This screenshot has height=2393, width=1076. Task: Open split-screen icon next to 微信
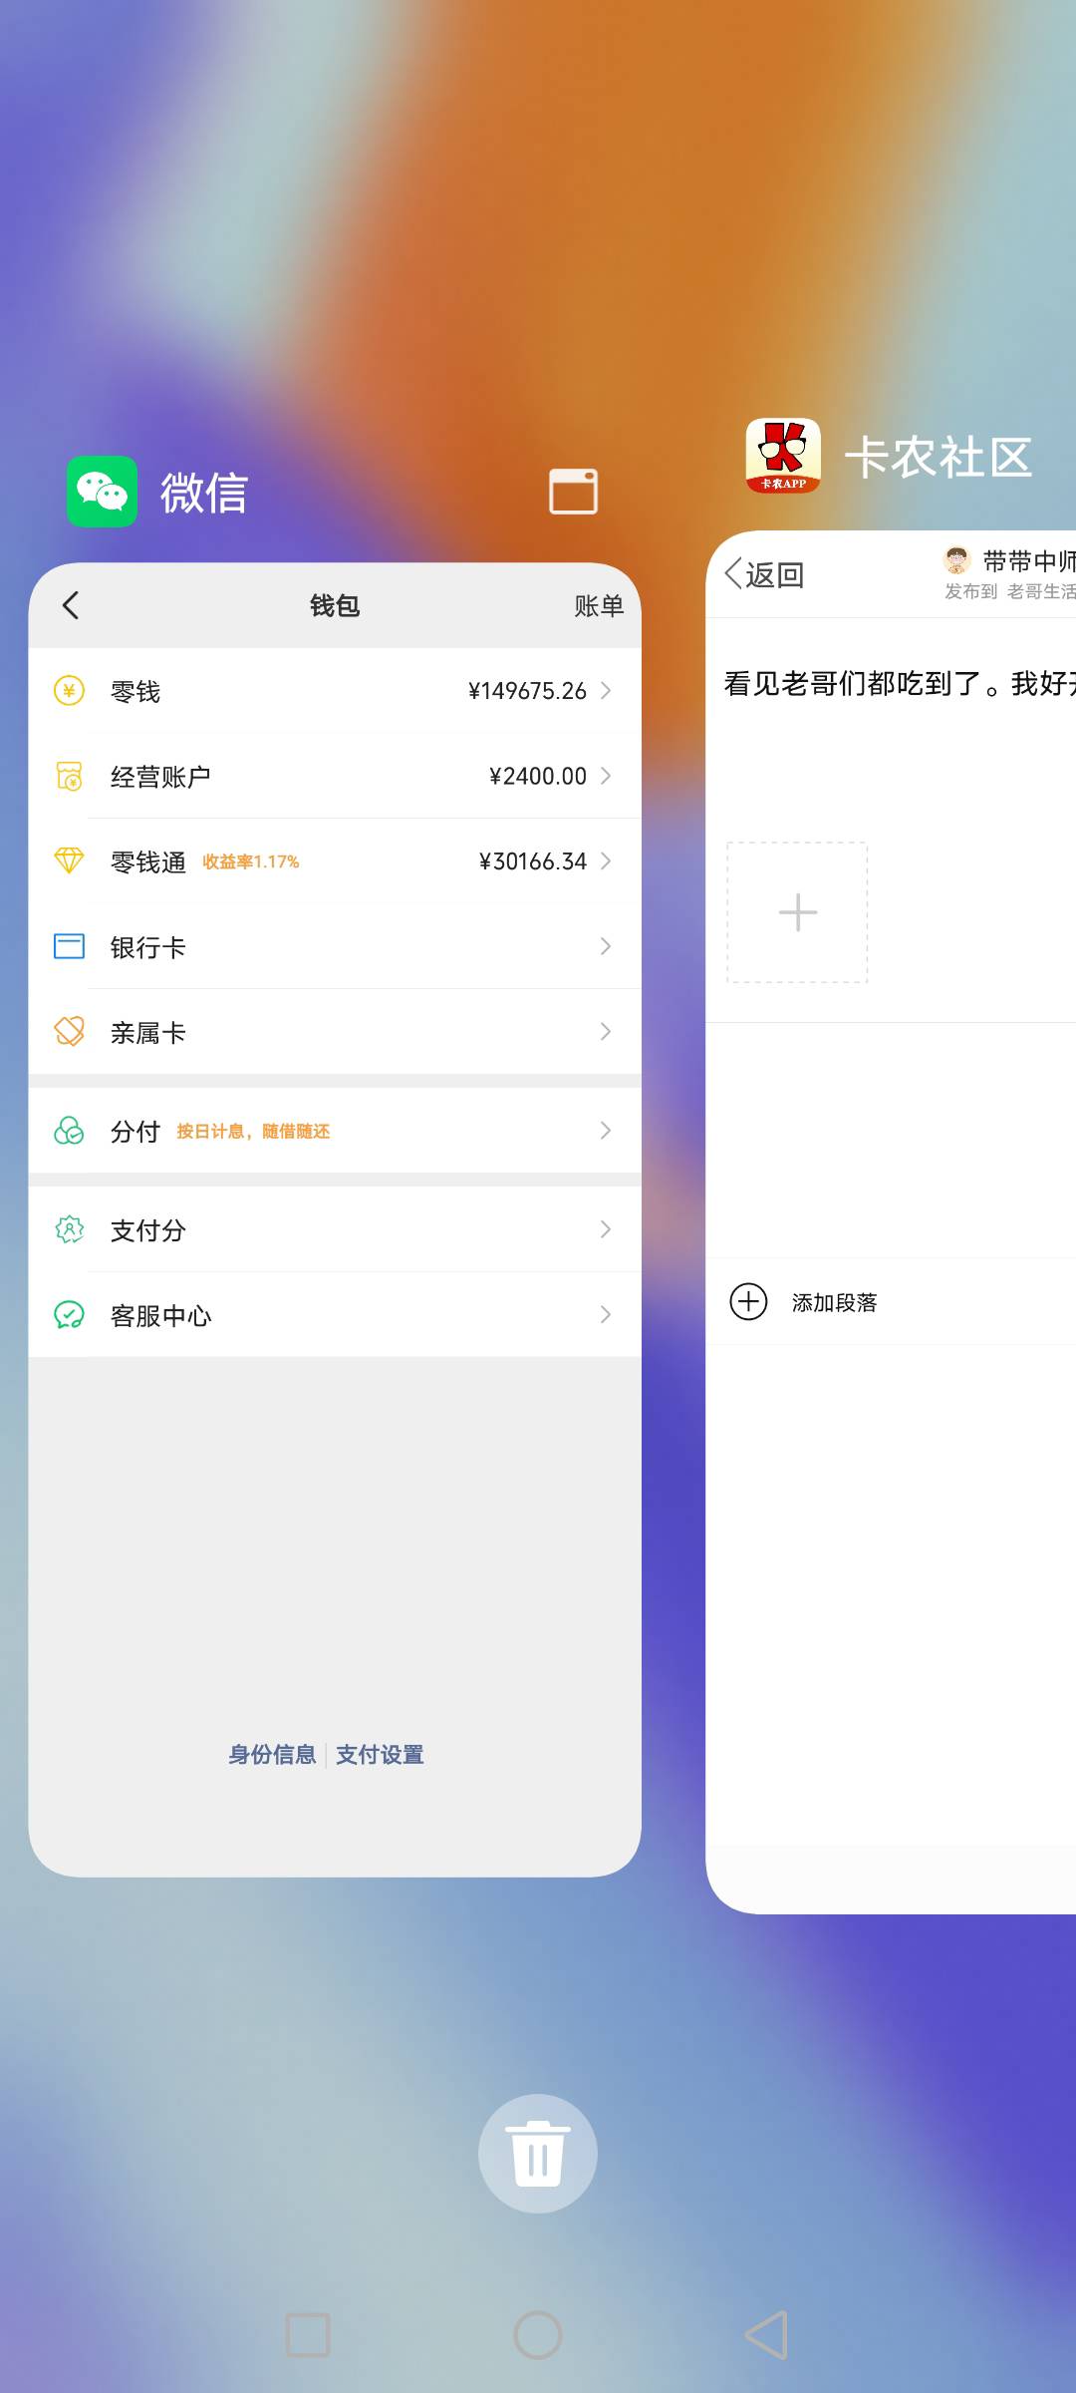[574, 492]
